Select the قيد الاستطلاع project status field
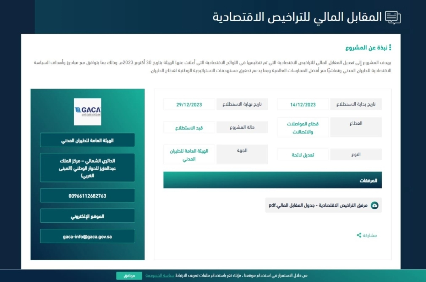Viewport: 426px width, 282px height. coord(189,127)
